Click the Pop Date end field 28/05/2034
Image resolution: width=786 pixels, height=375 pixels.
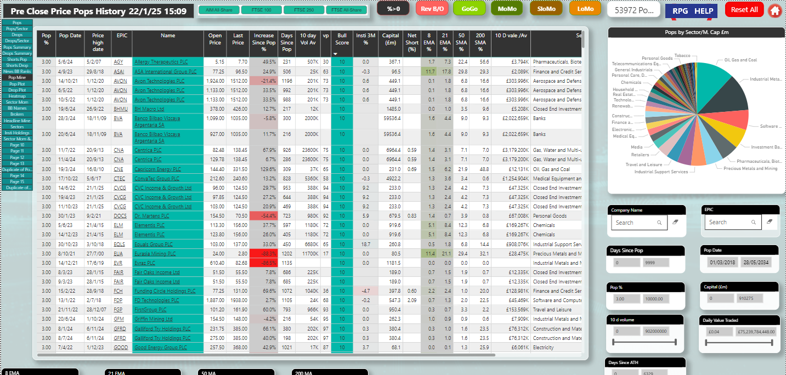(x=755, y=263)
